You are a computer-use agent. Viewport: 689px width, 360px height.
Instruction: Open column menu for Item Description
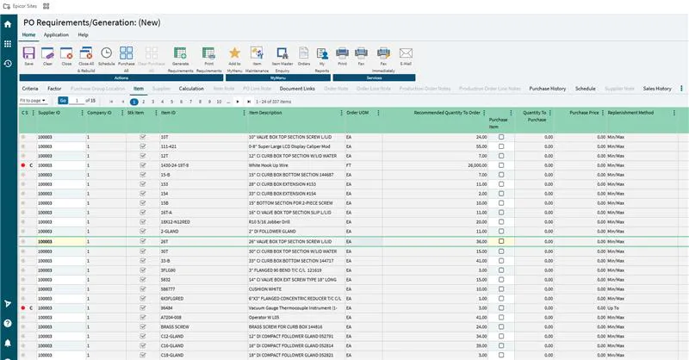(341, 113)
